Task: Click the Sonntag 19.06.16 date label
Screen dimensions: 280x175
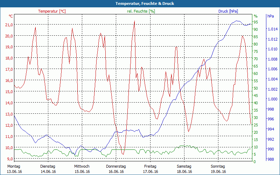Action: pos(218,169)
